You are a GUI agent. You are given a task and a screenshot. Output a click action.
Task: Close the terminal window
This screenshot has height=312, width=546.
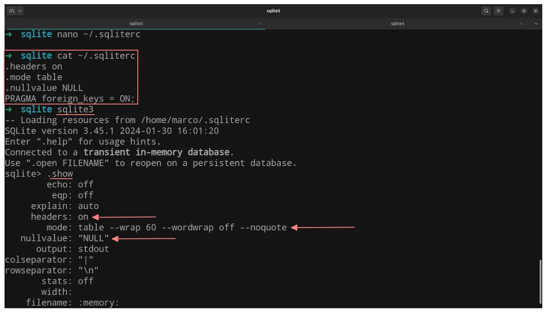pos(536,11)
